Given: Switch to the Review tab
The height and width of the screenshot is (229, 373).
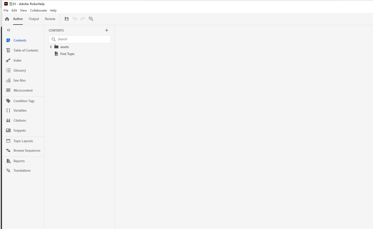Looking at the screenshot, I should coord(50,19).
